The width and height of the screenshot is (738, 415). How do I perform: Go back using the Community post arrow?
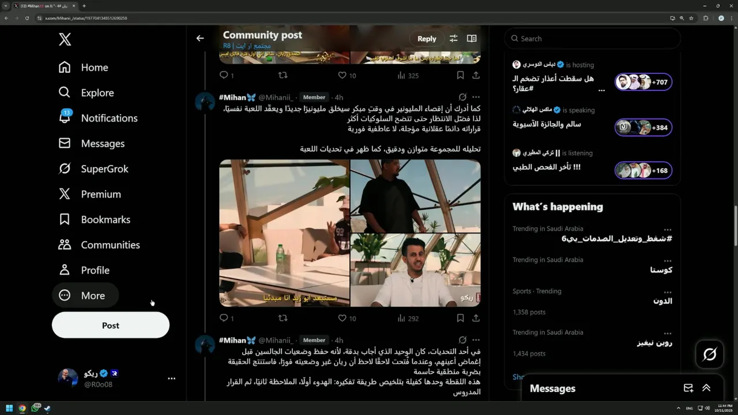pos(200,39)
